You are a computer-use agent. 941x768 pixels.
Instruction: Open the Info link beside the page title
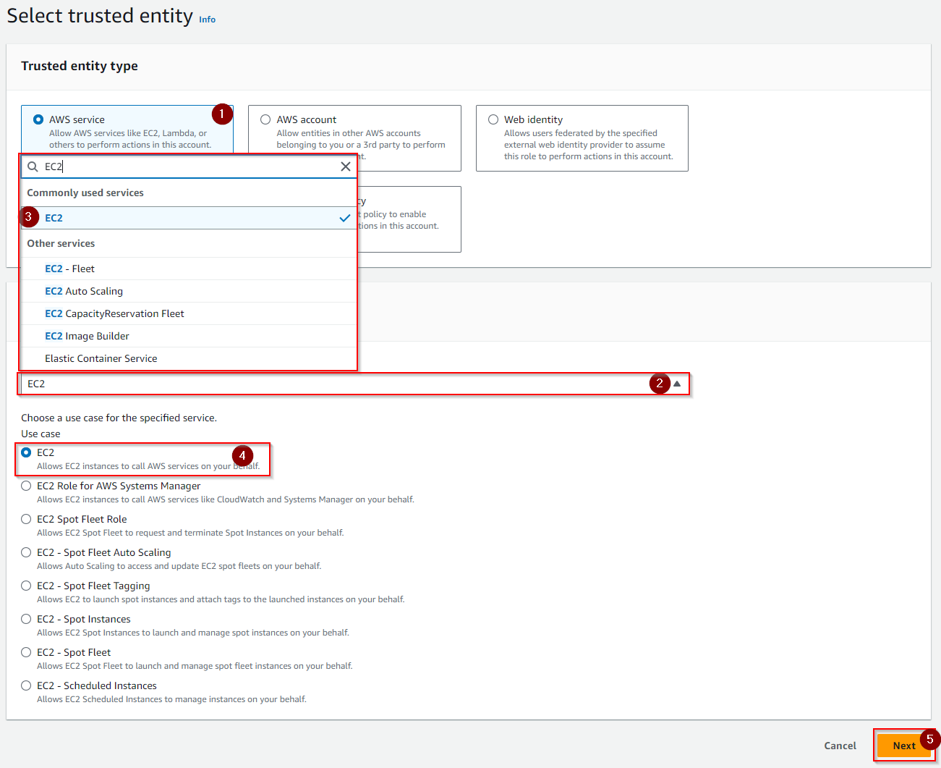tap(207, 20)
